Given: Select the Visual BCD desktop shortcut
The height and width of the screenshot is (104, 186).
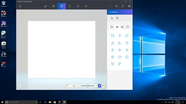Looking at the screenshot, I should 3,54.
